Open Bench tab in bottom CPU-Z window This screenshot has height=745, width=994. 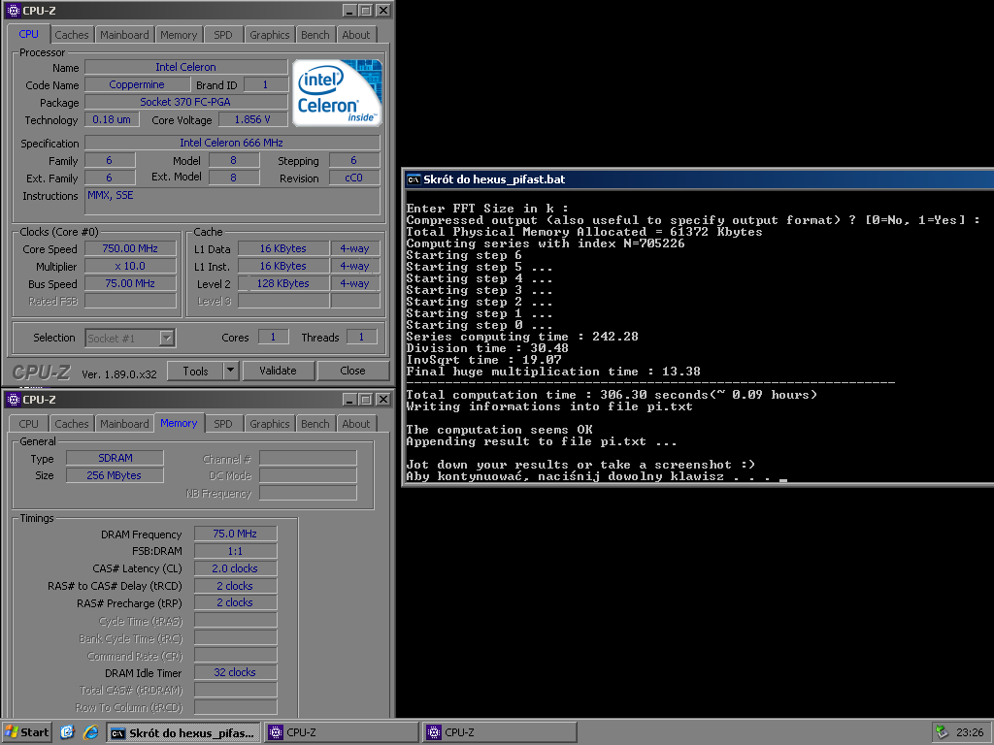click(315, 424)
